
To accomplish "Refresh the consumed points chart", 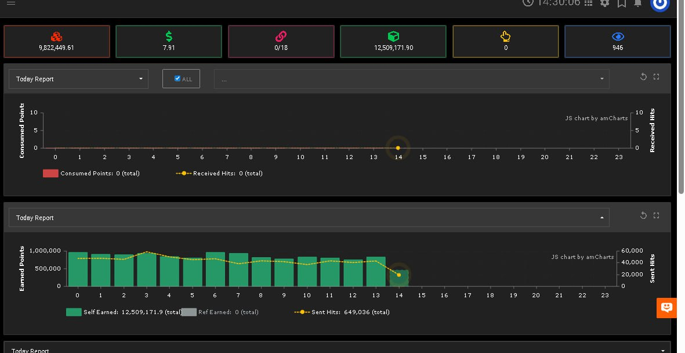I will [643, 77].
